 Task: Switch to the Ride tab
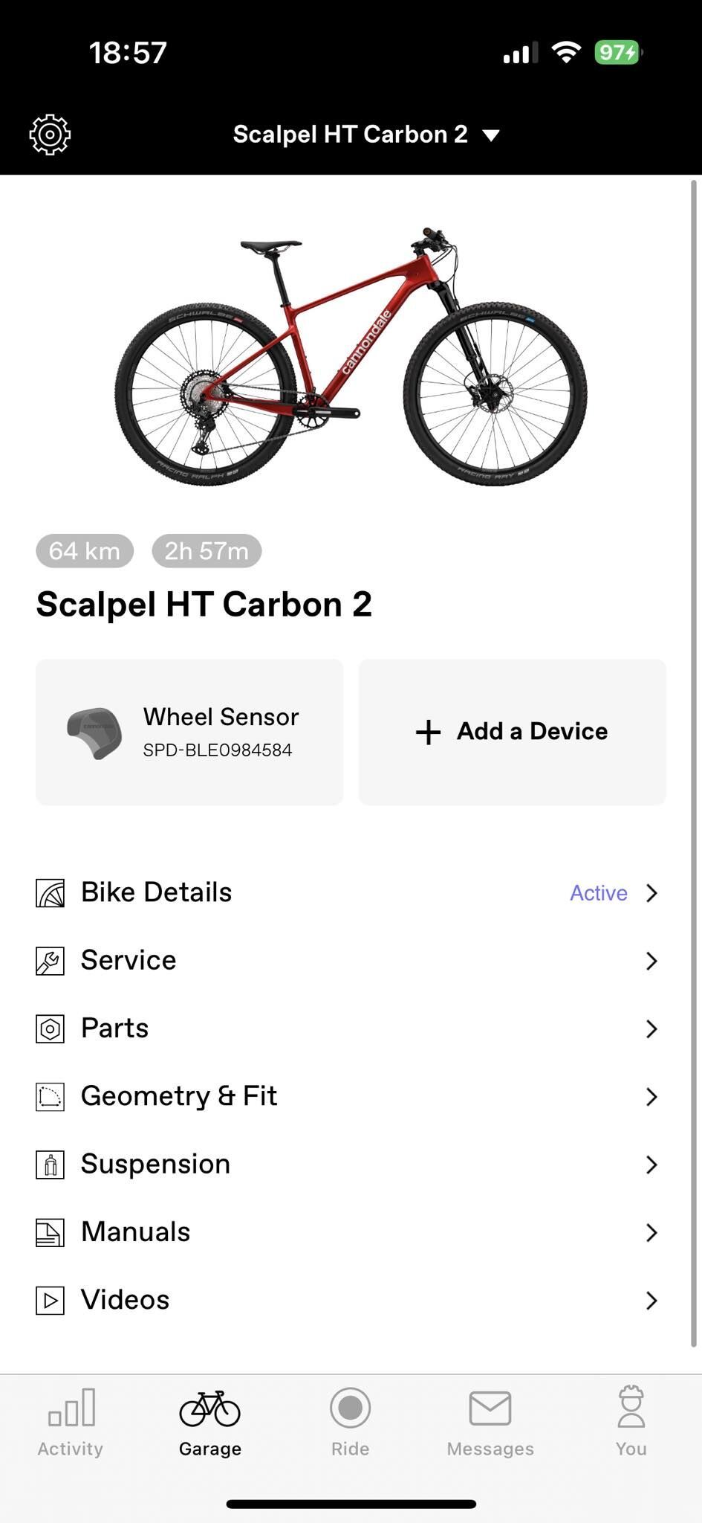[350, 1422]
